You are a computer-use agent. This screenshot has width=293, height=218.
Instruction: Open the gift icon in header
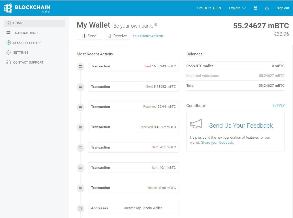click(255, 8)
